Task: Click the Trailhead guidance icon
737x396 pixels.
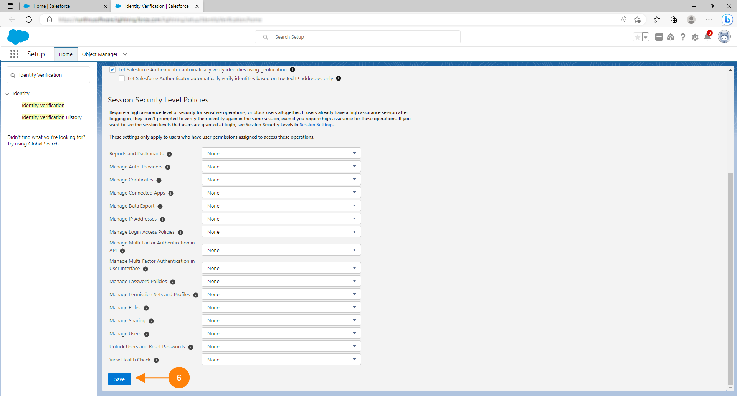Action: click(x=671, y=37)
